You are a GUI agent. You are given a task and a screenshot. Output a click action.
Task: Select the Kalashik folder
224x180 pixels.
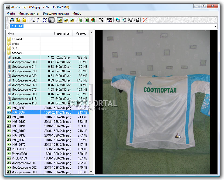click(x=47, y=39)
